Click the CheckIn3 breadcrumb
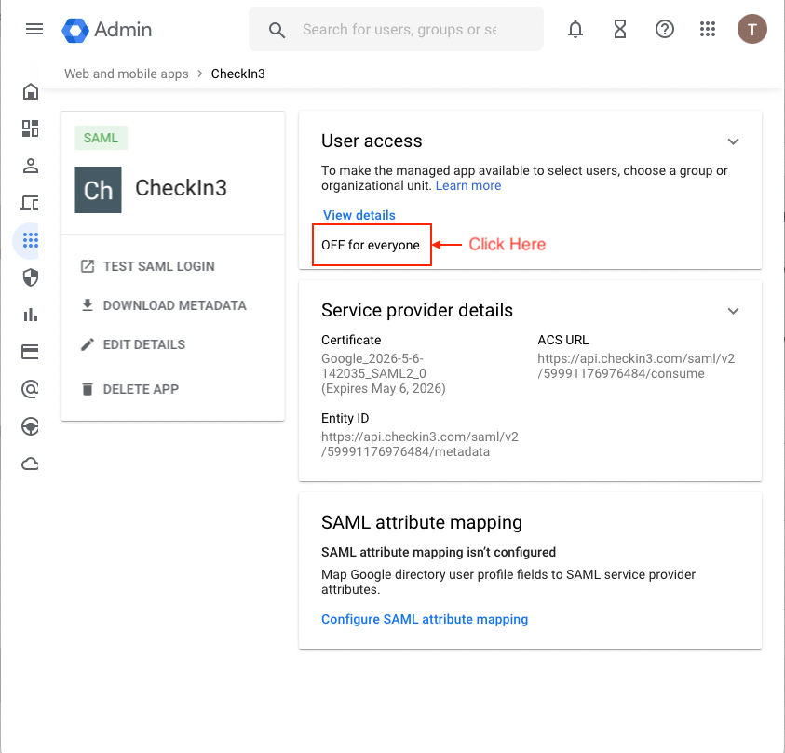This screenshot has width=785, height=753. [x=237, y=74]
